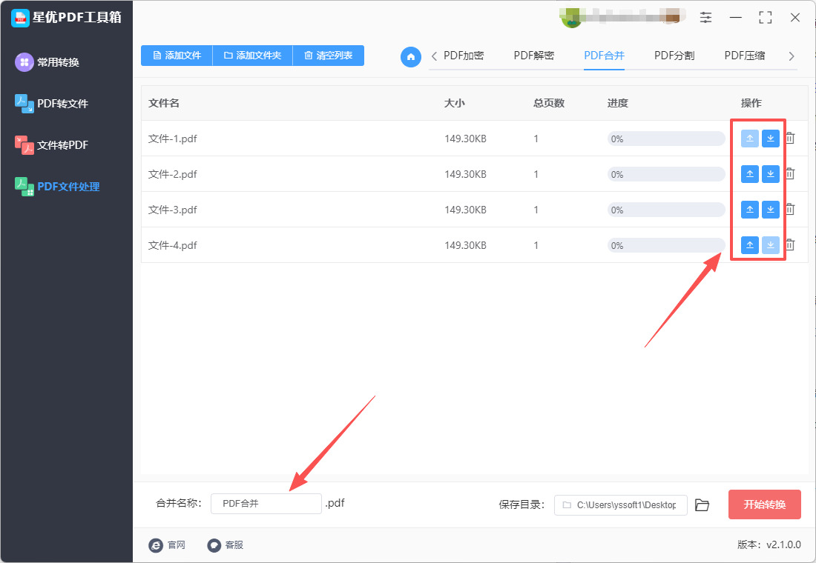Click progress bar of 文件-3.pdf

tap(666, 210)
